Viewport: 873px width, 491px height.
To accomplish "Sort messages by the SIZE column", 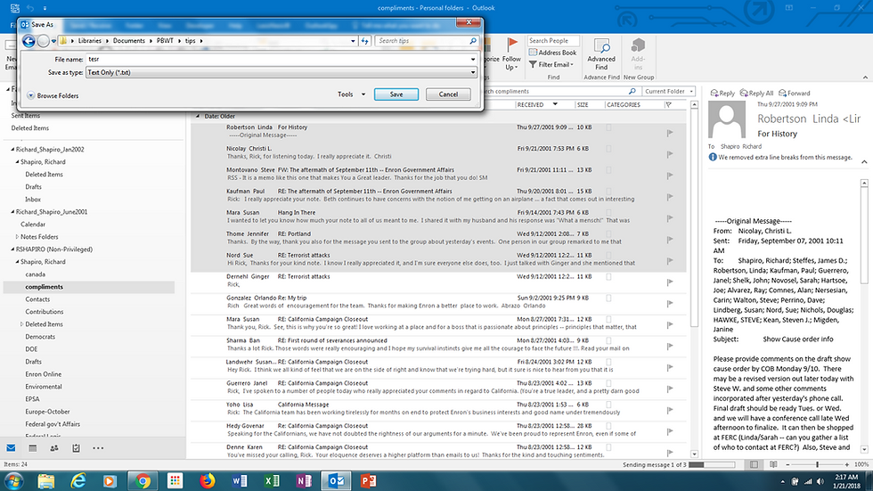I will pyautogui.click(x=583, y=104).
